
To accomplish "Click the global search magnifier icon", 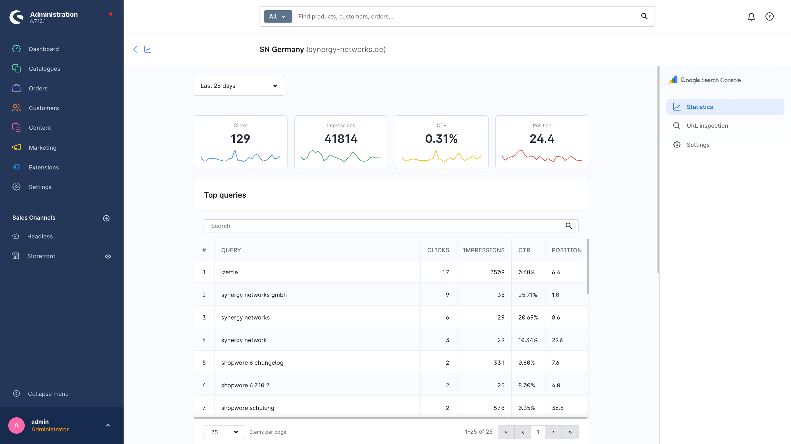I will point(644,16).
